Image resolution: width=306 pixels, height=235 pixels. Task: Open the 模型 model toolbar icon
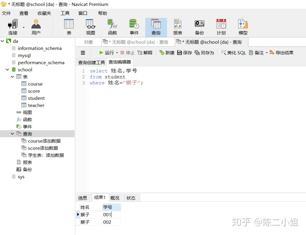(243, 27)
